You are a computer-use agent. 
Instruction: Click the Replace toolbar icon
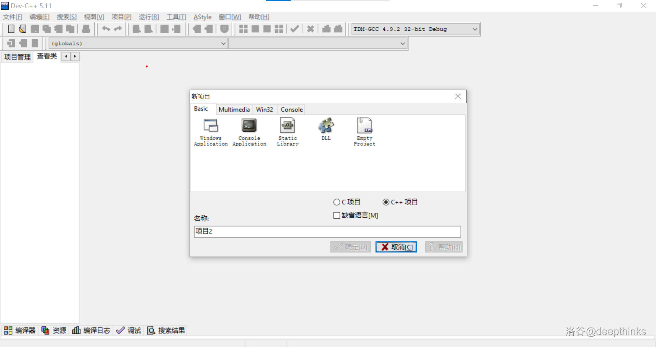pyautogui.click(x=148, y=29)
